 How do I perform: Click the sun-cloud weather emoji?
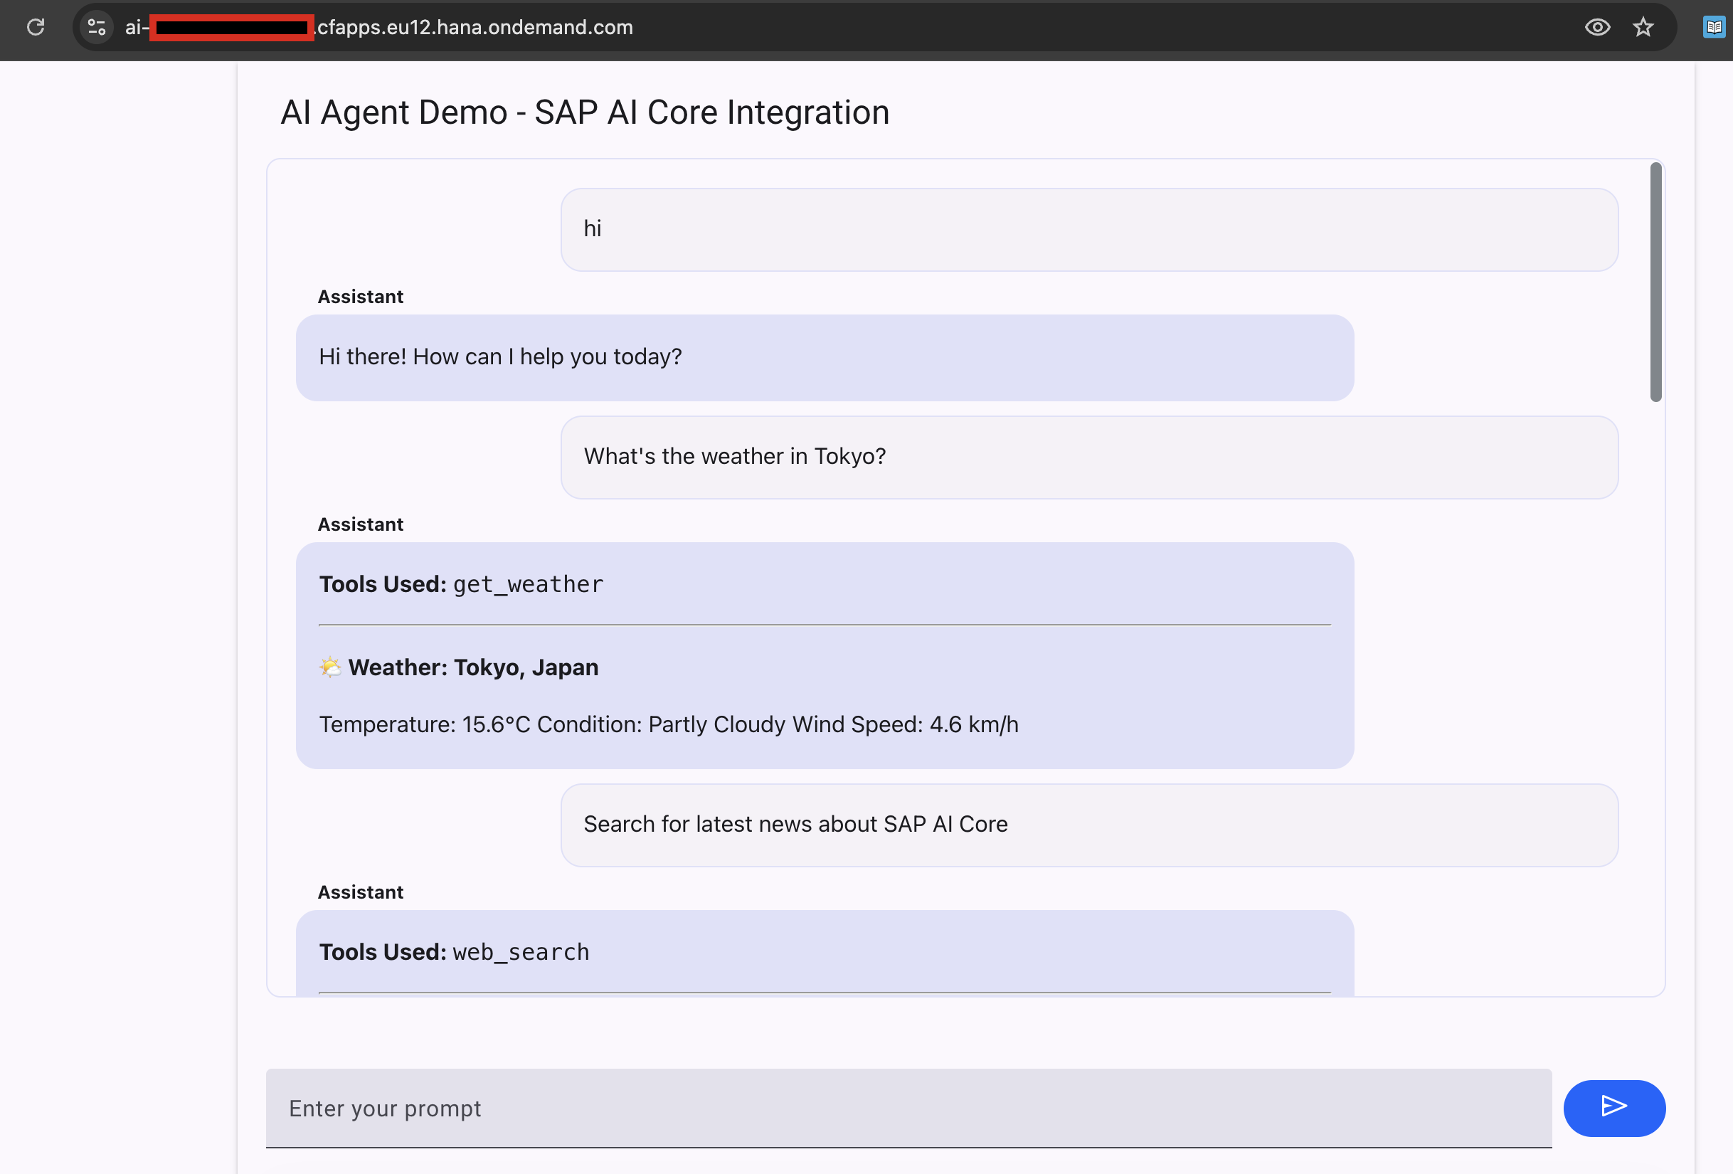pos(330,667)
